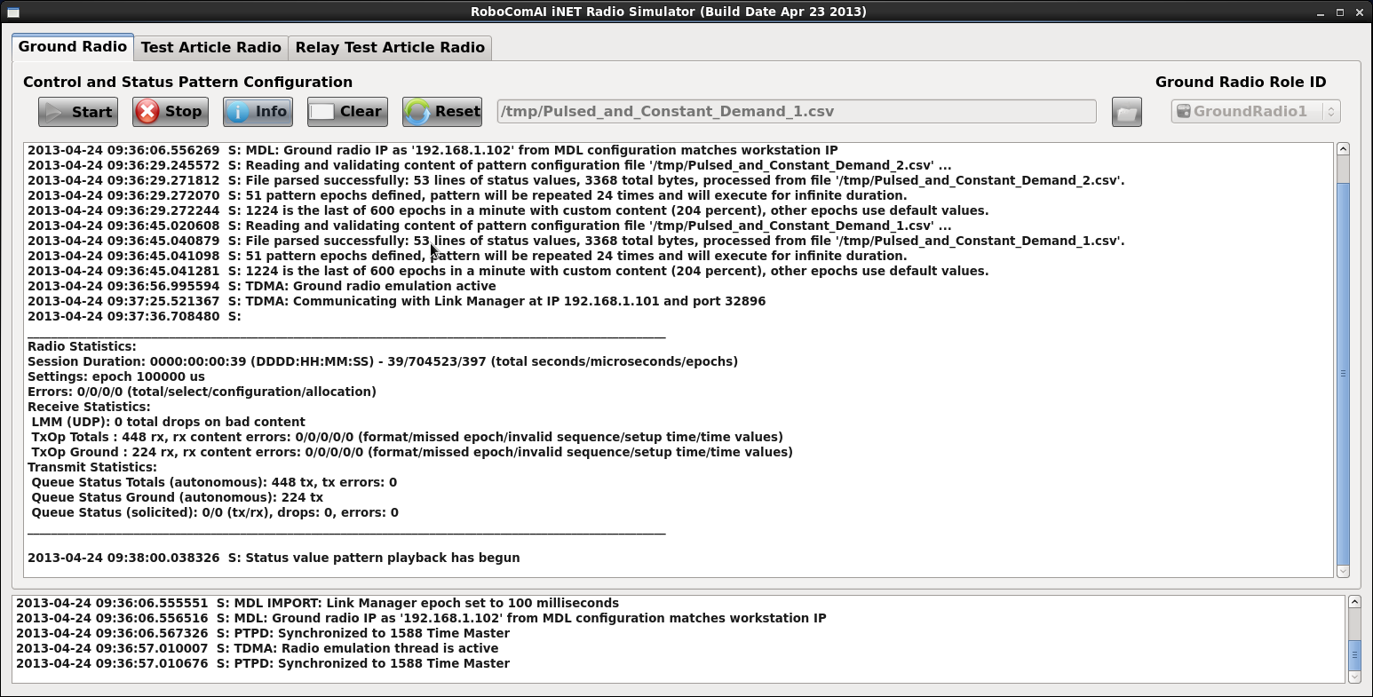Click 'MDL IMPORT: Link Manager epoch' log line
This screenshot has height=697, width=1373.
click(317, 603)
